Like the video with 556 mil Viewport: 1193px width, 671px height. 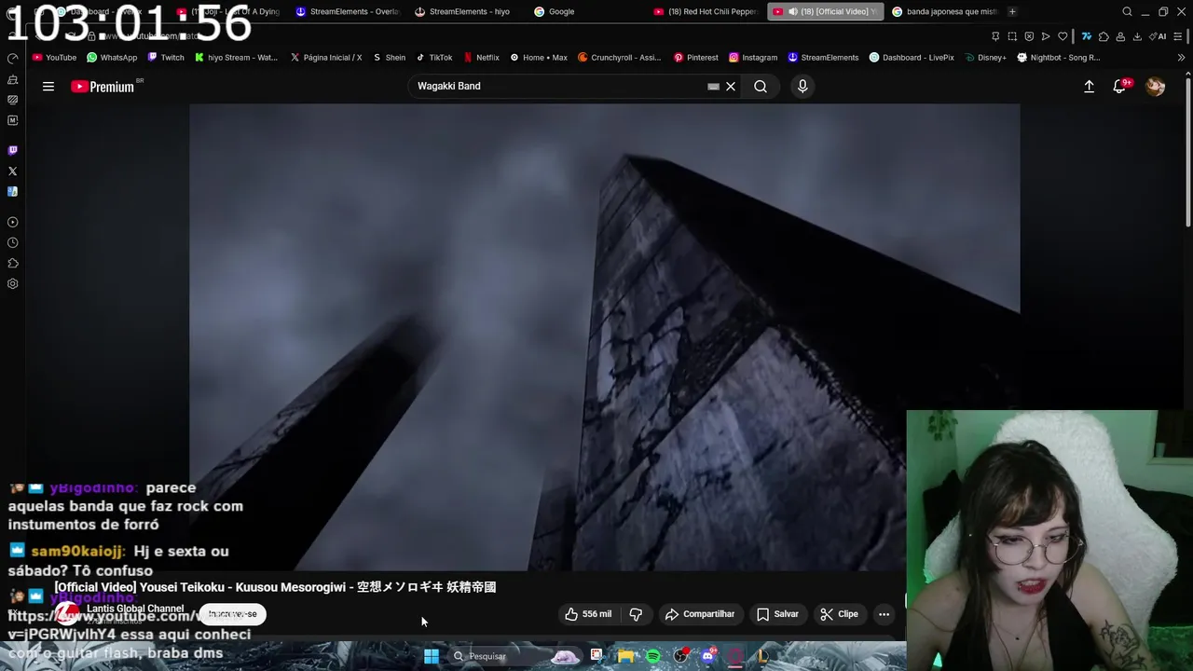(588, 614)
